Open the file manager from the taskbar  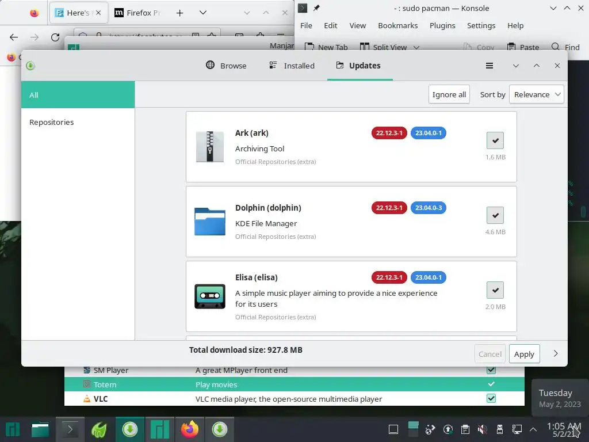click(x=40, y=429)
